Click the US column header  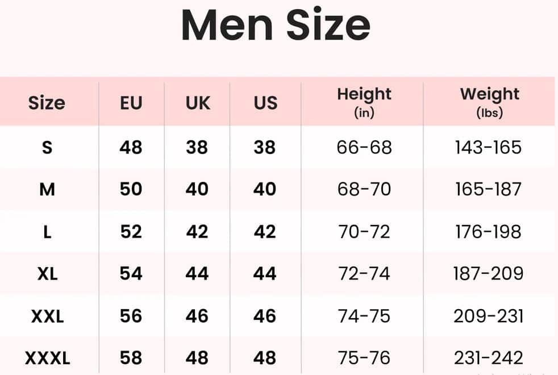265,103
